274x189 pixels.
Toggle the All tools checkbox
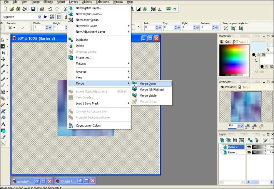[252, 72]
